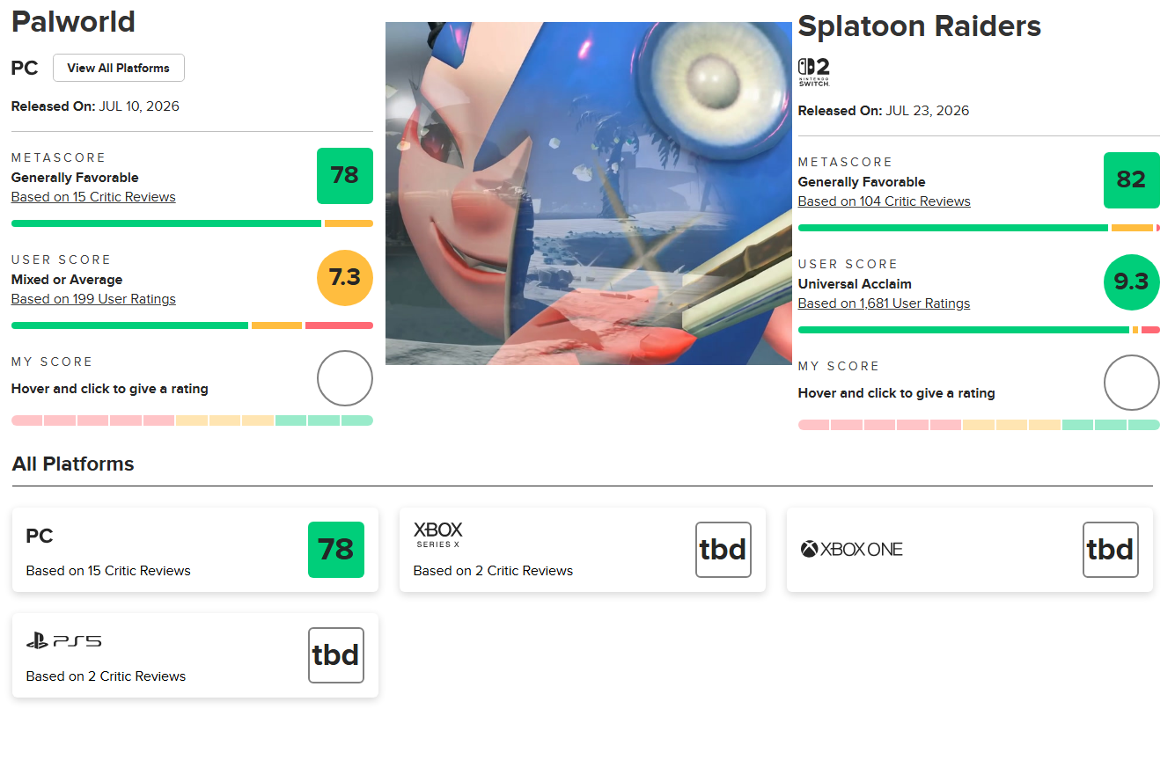Image resolution: width=1175 pixels, height=760 pixels.
Task: Click Splatoon Raiders' 82 metascore badge
Action: click(1132, 180)
